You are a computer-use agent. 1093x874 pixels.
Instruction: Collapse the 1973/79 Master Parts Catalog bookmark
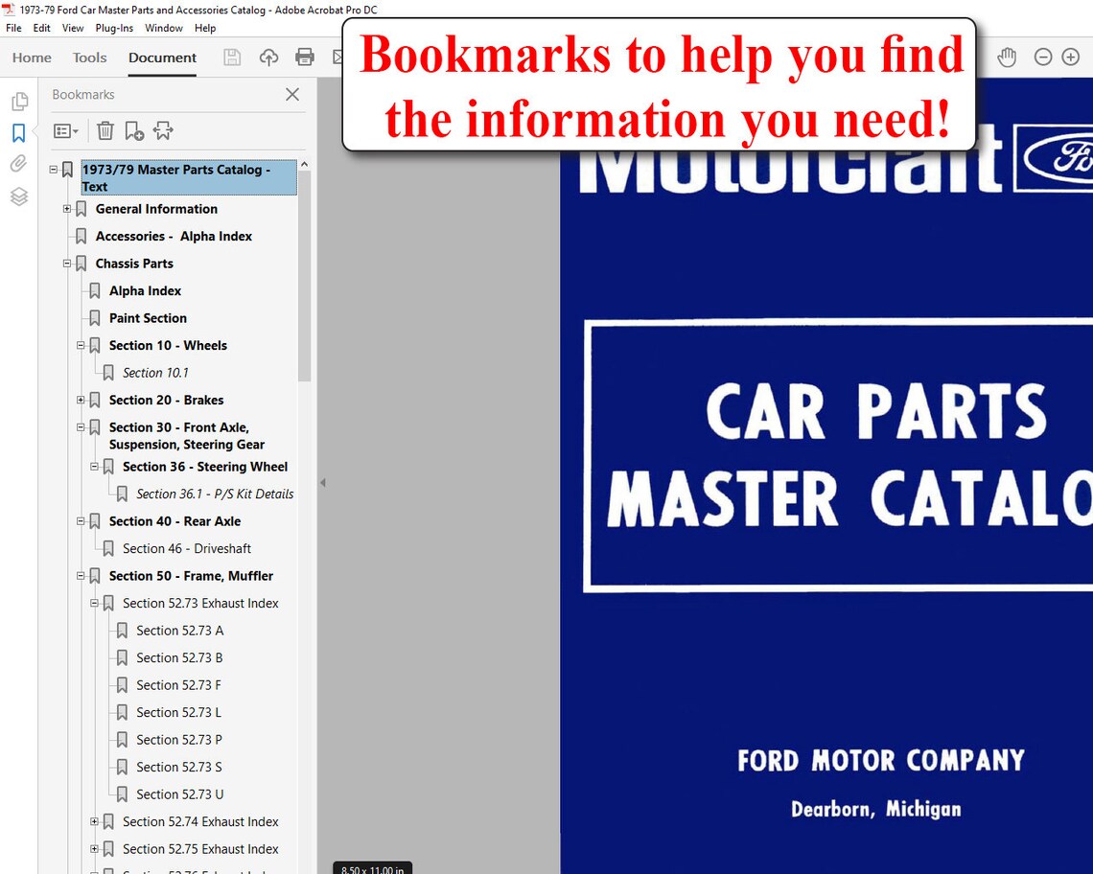pos(55,168)
